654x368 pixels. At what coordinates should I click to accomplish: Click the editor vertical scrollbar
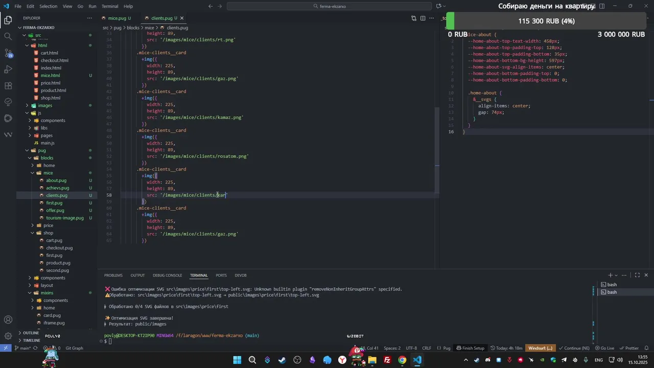click(x=437, y=151)
